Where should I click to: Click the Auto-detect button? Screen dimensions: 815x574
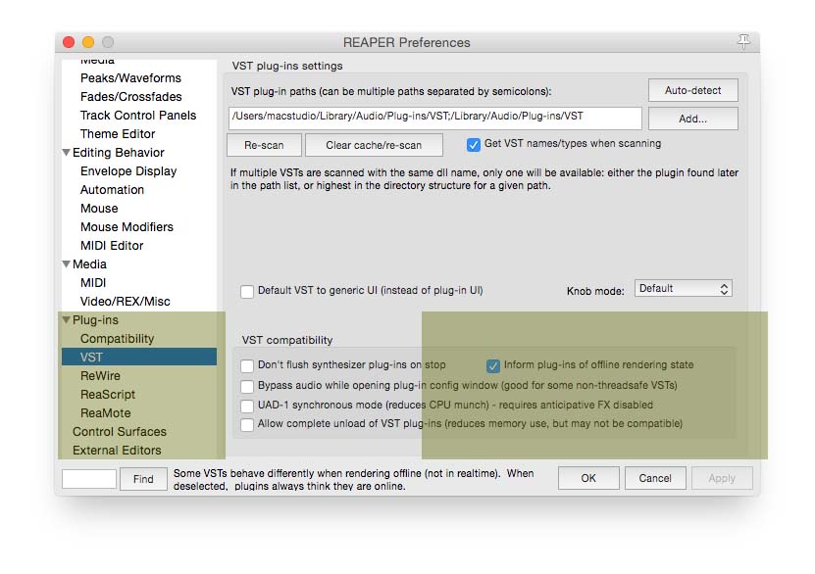[x=692, y=91]
